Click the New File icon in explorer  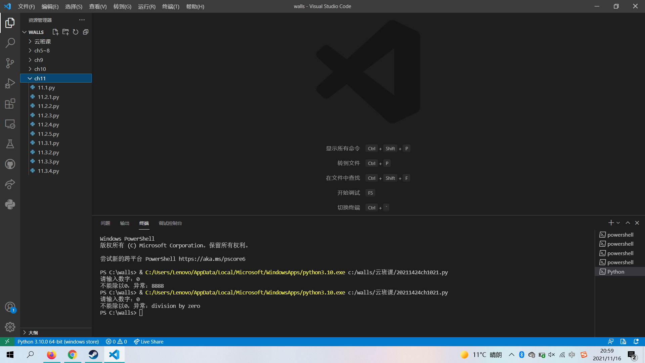tap(55, 32)
